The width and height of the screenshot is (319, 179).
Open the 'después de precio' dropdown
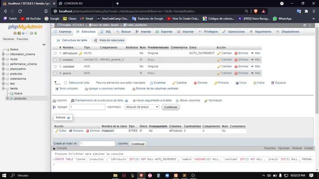(142, 107)
